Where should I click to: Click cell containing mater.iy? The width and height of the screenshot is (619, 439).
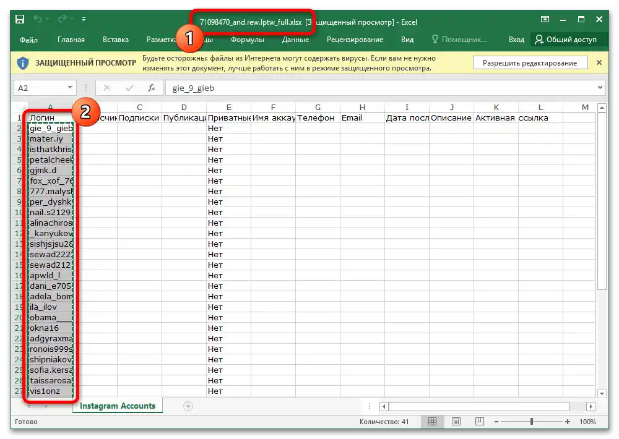(51, 139)
